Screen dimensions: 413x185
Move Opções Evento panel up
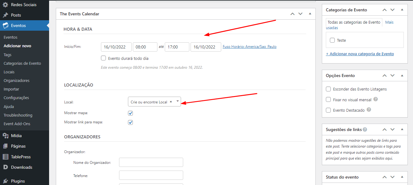coord(384,75)
